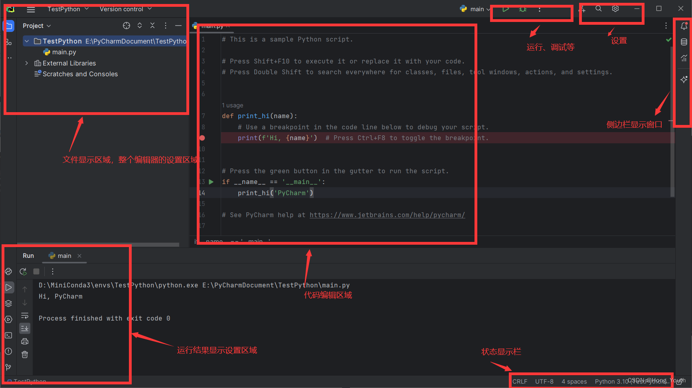Click the green inspection checkmark
The width and height of the screenshot is (692, 388).
coord(669,40)
